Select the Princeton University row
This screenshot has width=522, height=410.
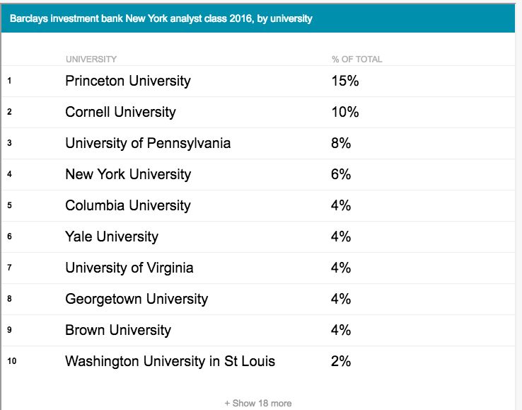(x=258, y=81)
